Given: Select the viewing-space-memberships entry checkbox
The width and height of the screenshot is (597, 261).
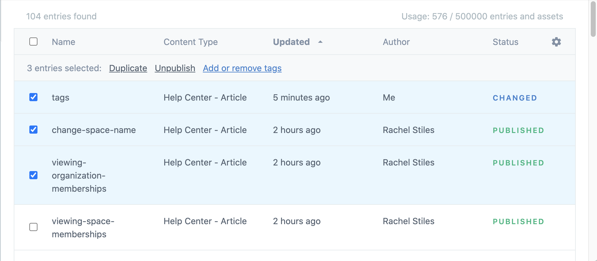Looking at the screenshot, I should [33, 227].
